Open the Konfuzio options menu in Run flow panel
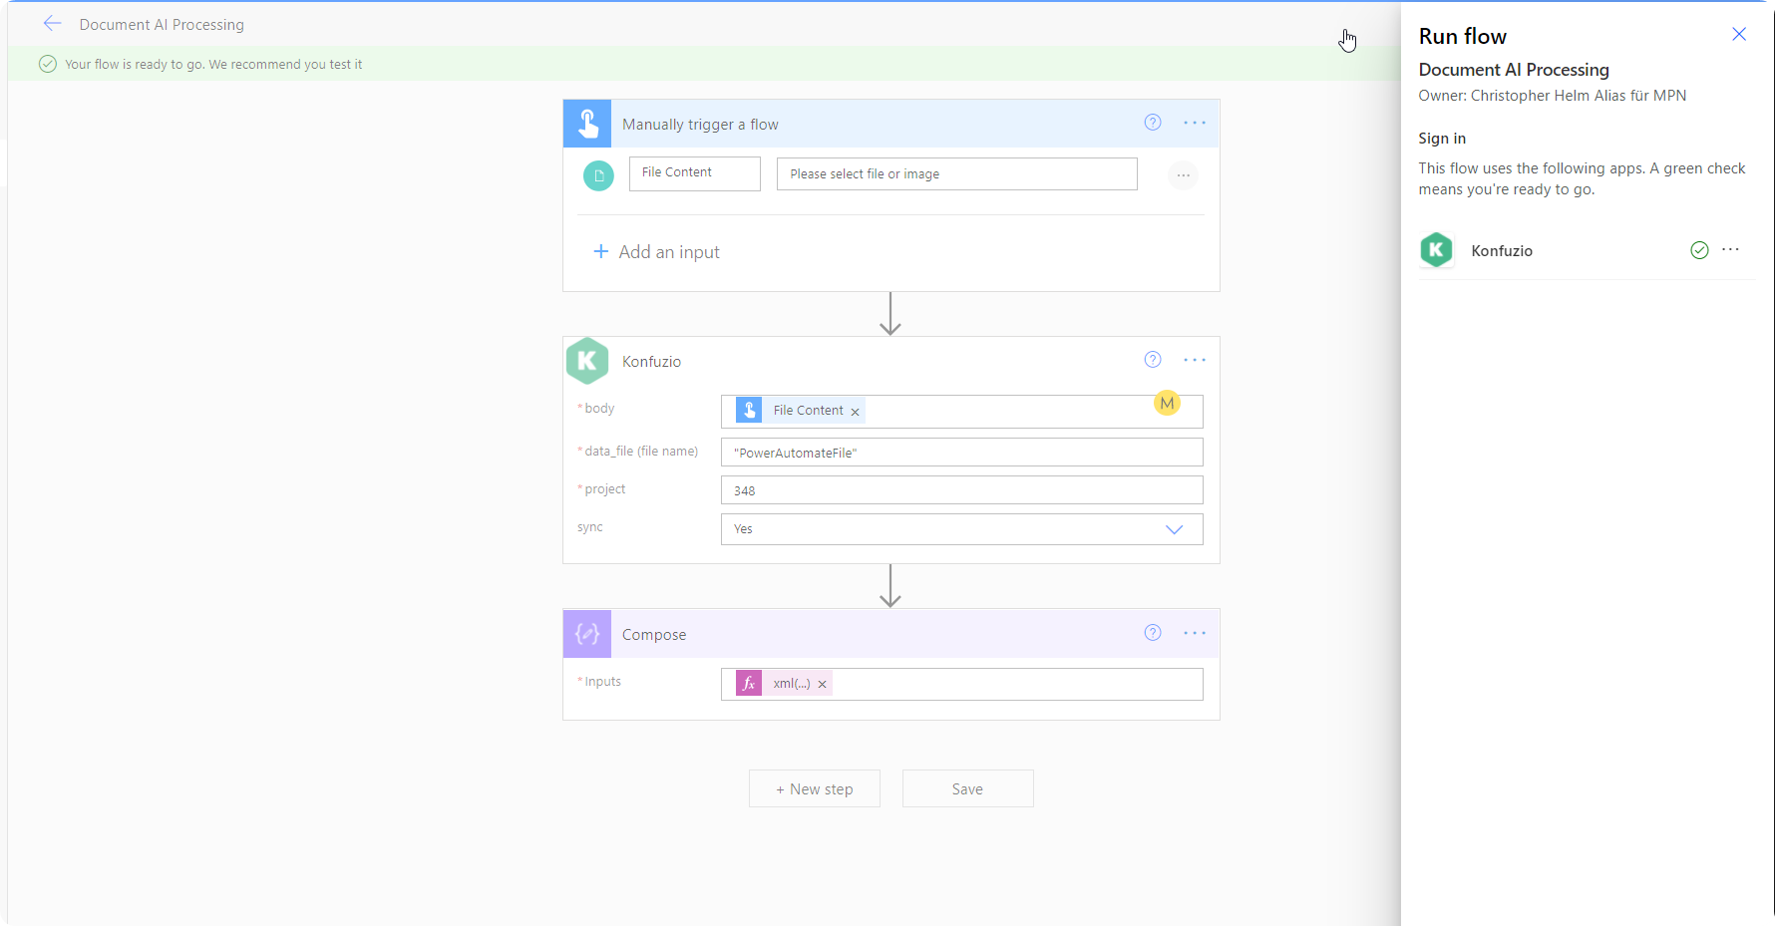Viewport: 1775px width, 926px height. pyautogui.click(x=1730, y=250)
